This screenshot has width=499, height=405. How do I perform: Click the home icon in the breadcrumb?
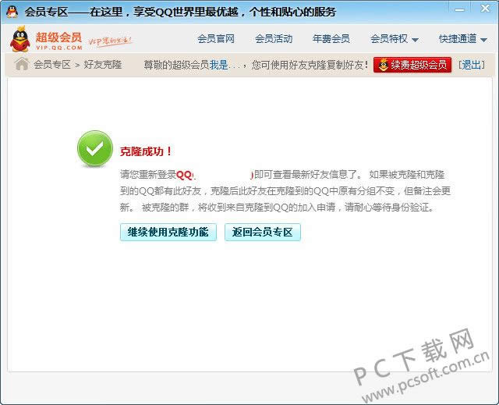(x=22, y=64)
